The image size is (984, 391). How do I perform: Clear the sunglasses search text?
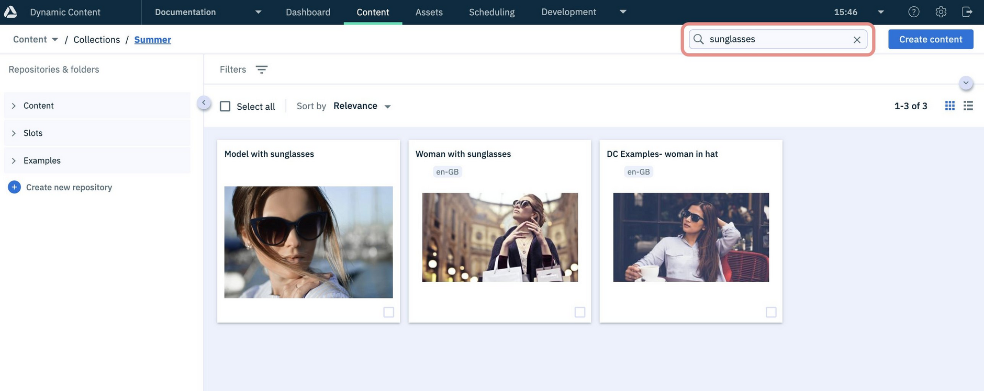857,40
